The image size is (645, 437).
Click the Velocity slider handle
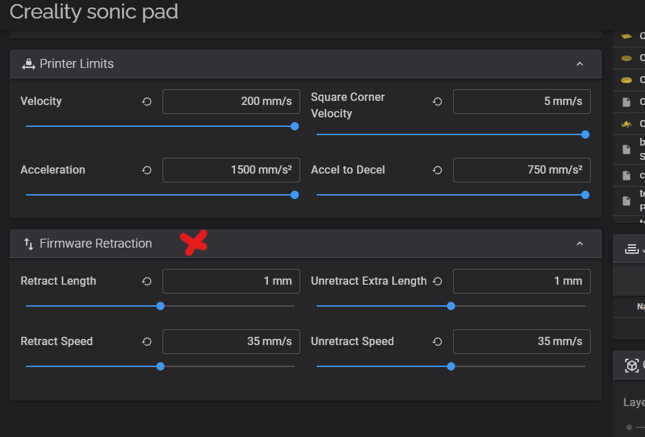click(x=295, y=126)
